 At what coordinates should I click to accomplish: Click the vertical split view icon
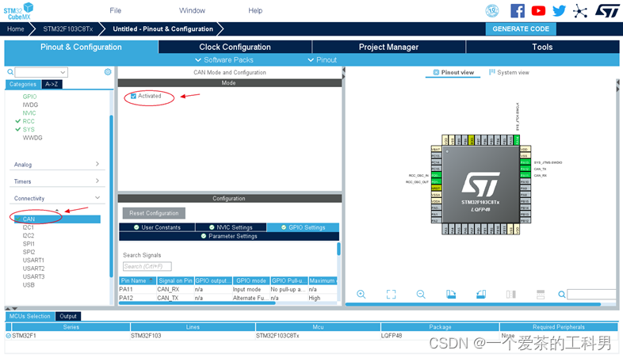511,294
